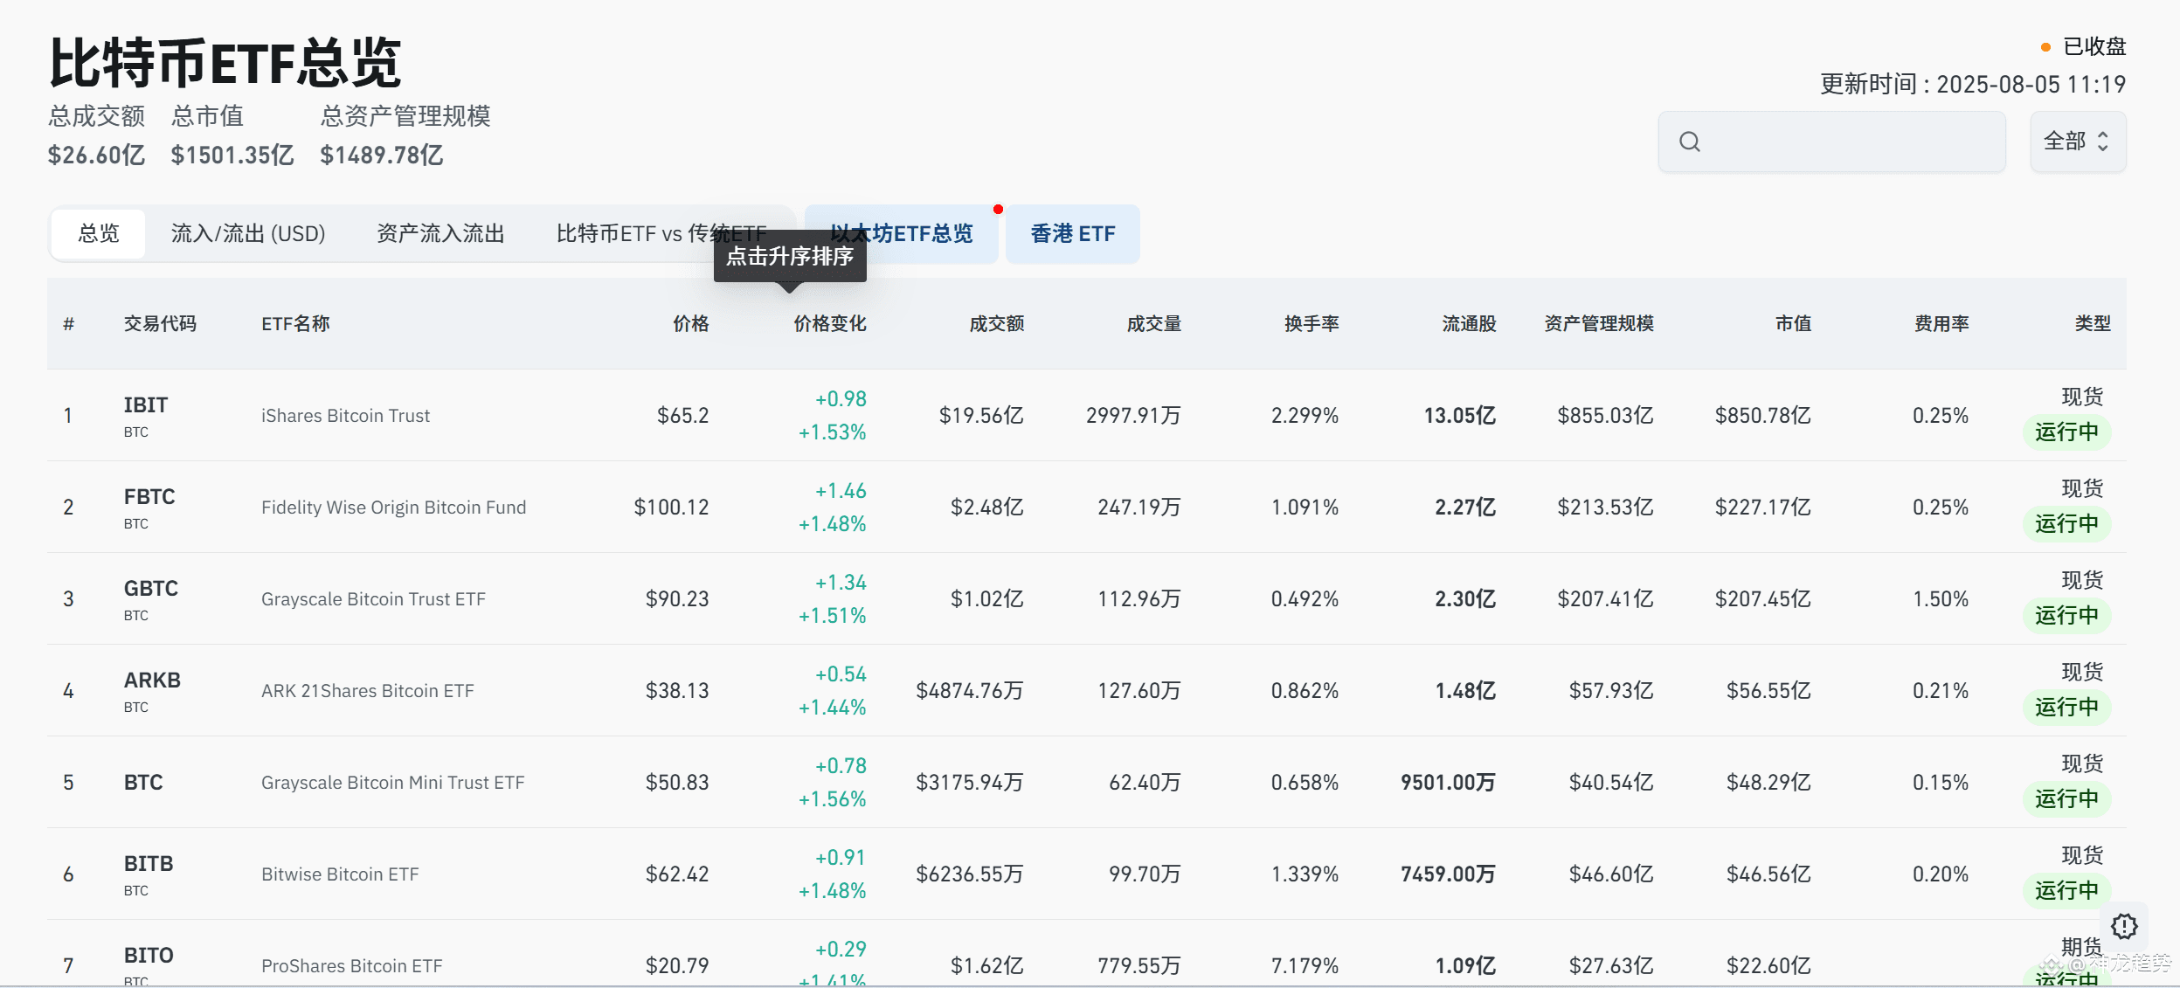Open the 香港 ETF page
Viewport: 2180px width, 988px height.
(x=1072, y=233)
